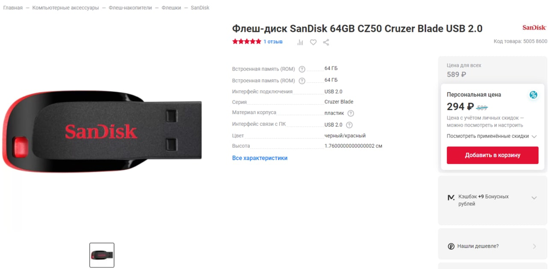Open help icon beside second Встроенная память row
The height and width of the screenshot is (269, 548).
point(302,81)
